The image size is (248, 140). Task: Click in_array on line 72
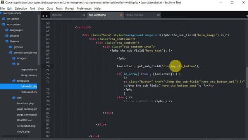(x=130, y=74)
